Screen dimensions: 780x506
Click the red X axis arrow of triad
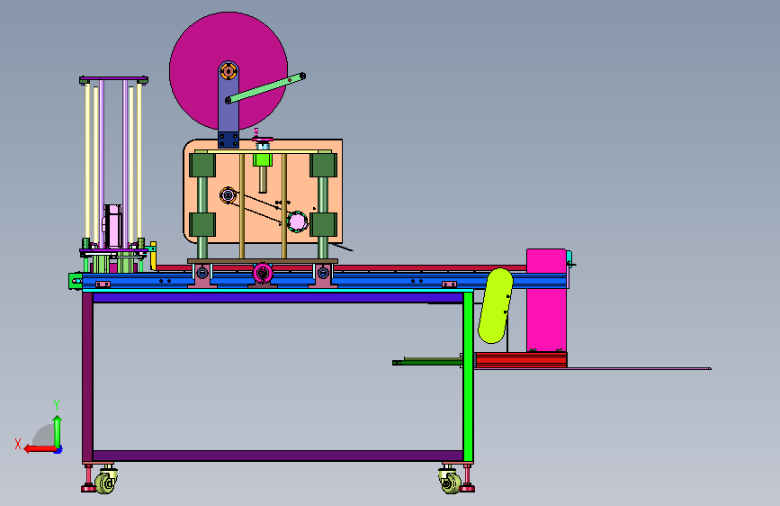tap(40, 449)
